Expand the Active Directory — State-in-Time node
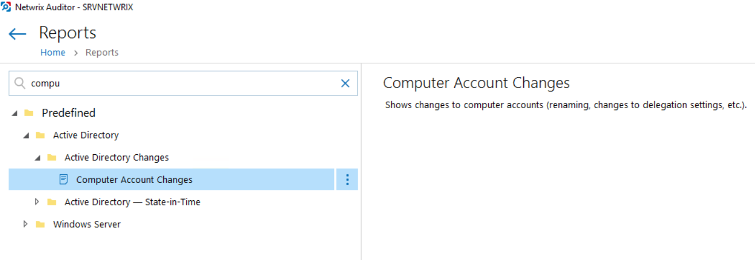Image resolution: width=755 pixels, height=260 pixels. click(37, 202)
